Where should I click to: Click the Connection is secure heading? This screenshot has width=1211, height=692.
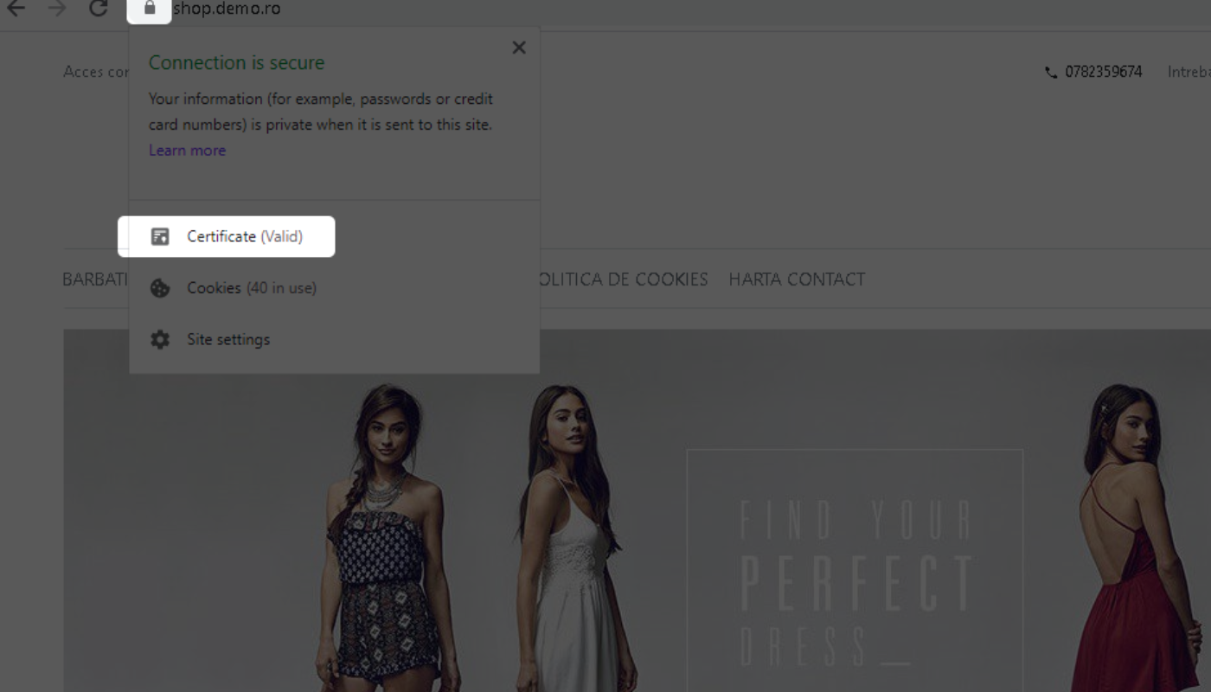pyautogui.click(x=236, y=62)
